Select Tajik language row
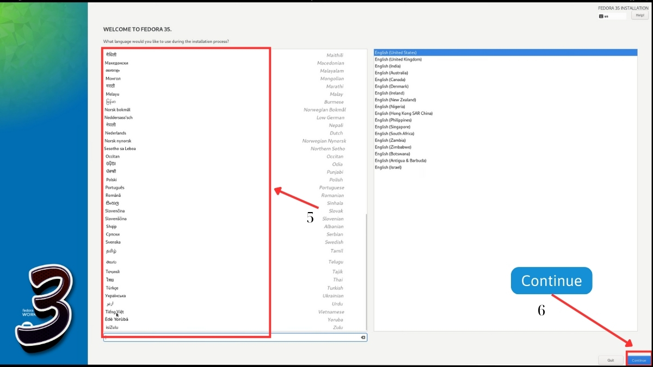Viewport: 653px width, 367px height. 234,271
